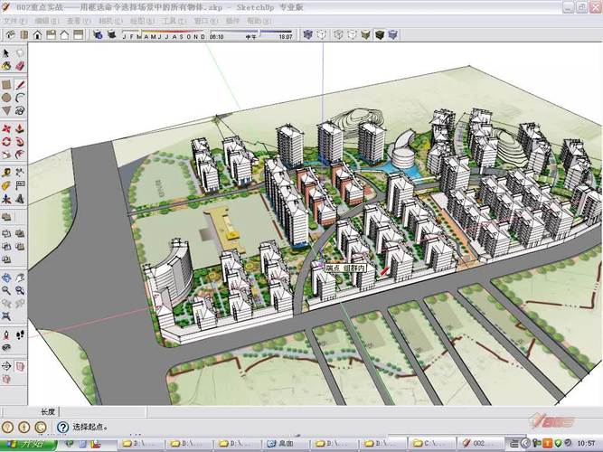603x452 pixels.
Task: Switch to Left view
Action: 78,35
